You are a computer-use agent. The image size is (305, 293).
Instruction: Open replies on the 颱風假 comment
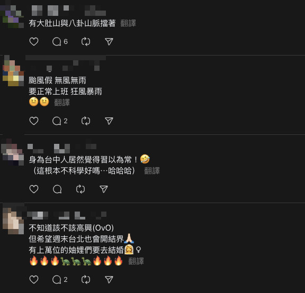click(60, 121)
